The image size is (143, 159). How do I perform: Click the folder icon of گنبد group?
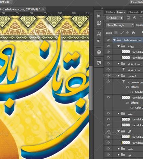click(123, 149)
